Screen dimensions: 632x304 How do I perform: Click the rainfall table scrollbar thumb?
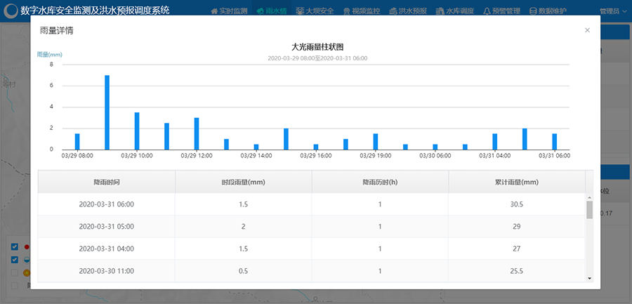(589, 210)
